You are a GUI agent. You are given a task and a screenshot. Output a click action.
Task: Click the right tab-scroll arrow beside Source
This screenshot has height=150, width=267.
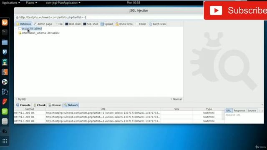point(262,111)
